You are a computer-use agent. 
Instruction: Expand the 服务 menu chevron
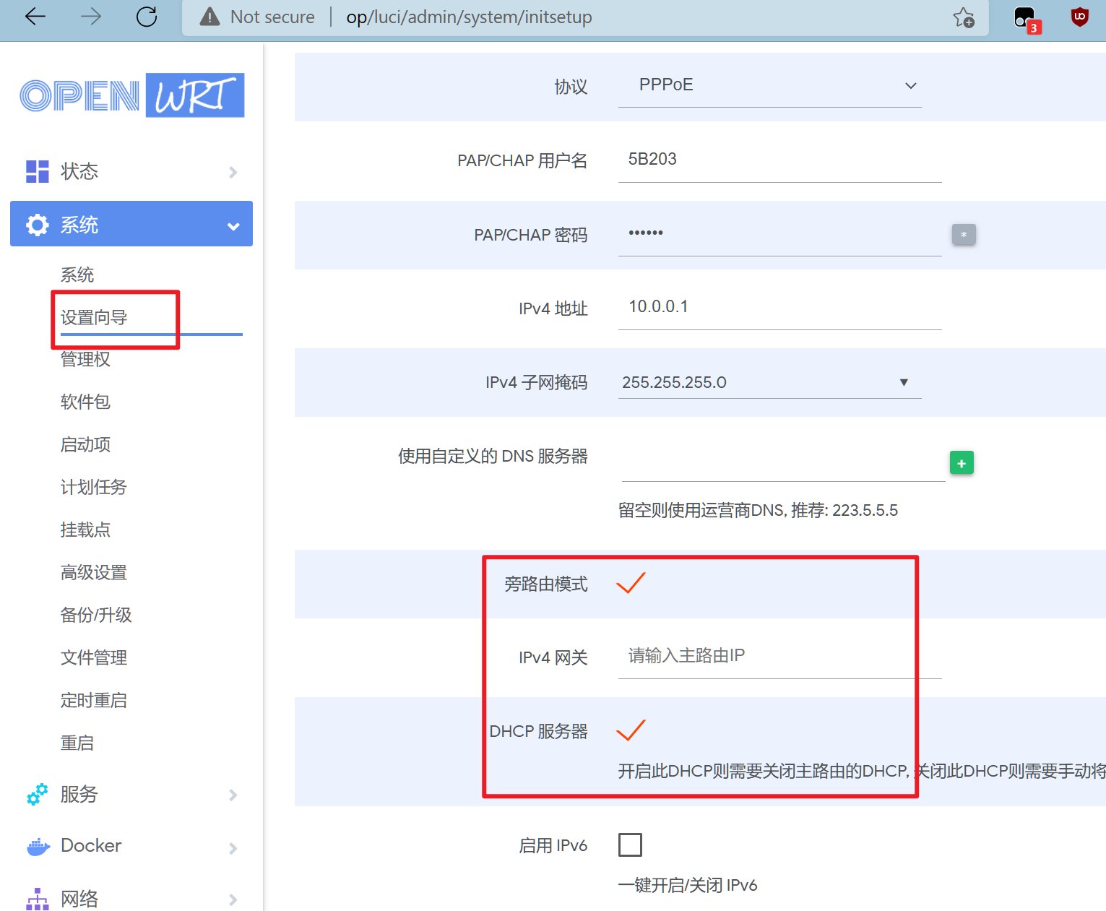coord(233,795)
